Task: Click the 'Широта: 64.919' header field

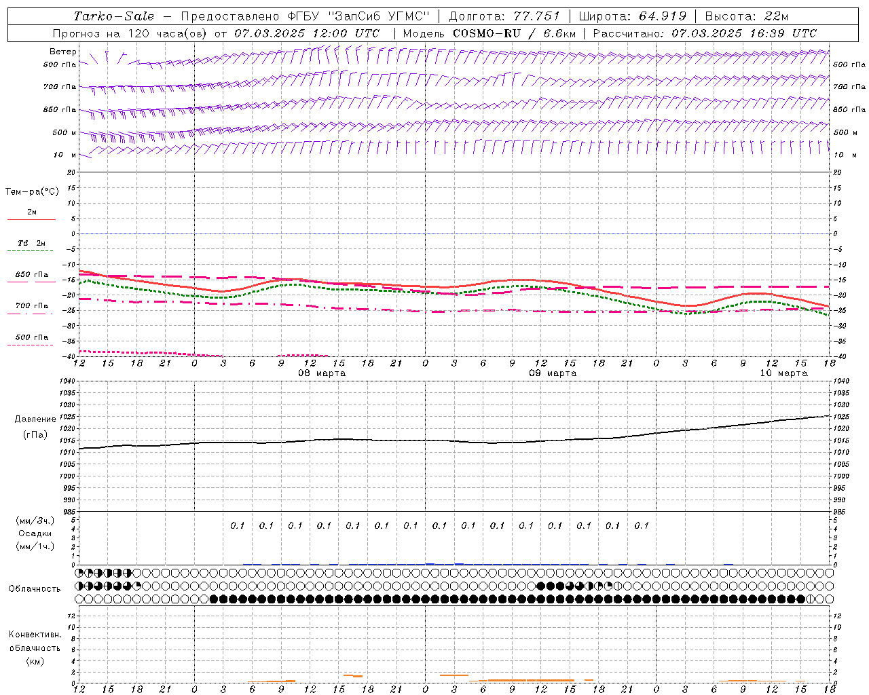Action: click(633, 16)
